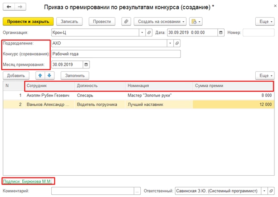Screen dimensions: 278x197
Task: Open the table Еще menu
Action: 265,76
